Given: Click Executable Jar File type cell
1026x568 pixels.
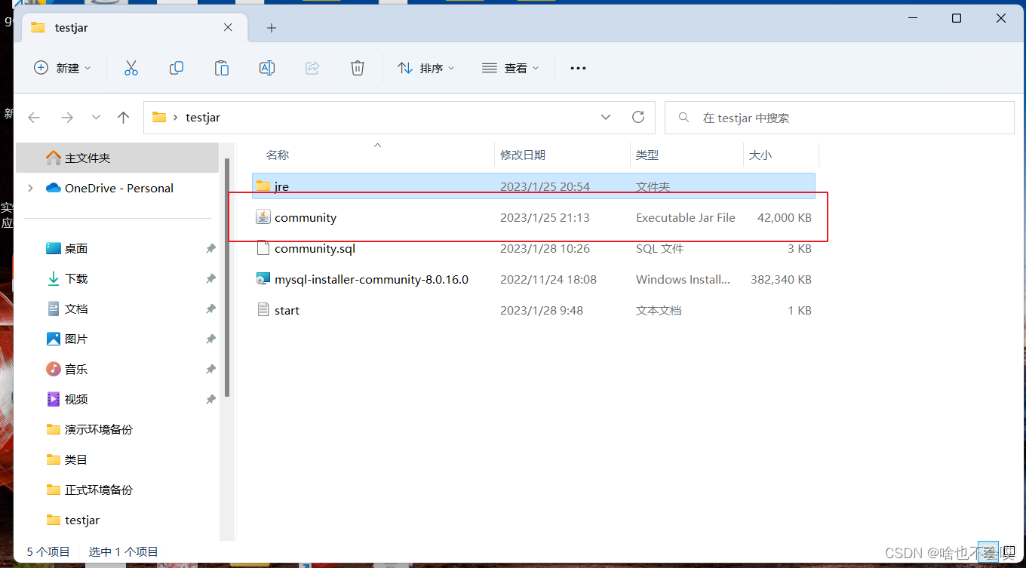Looking at the screenshot, I should [x=686, y=217].
